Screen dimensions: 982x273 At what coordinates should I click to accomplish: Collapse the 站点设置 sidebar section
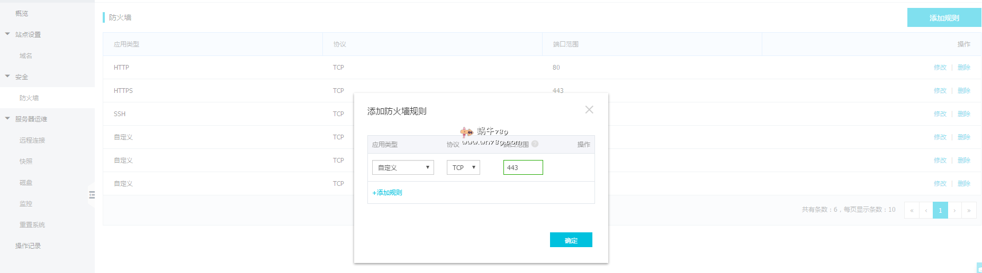pyautogui.click(x=7, y=34)
